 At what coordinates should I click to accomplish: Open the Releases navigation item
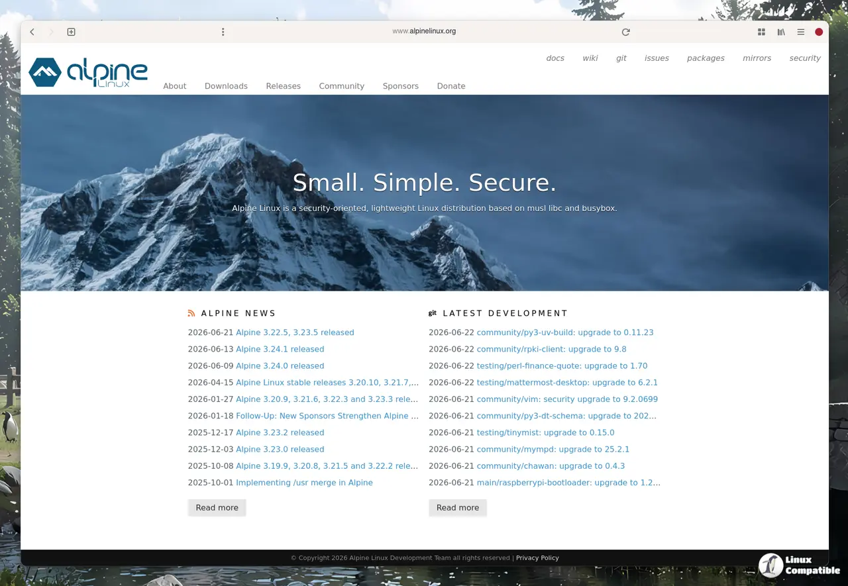(283, 86)
